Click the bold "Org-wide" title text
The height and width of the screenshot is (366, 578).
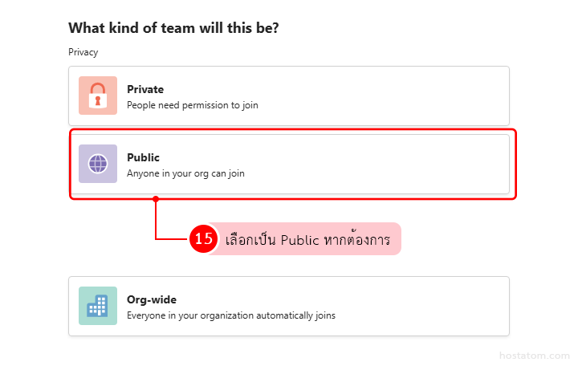coord(152,299)
